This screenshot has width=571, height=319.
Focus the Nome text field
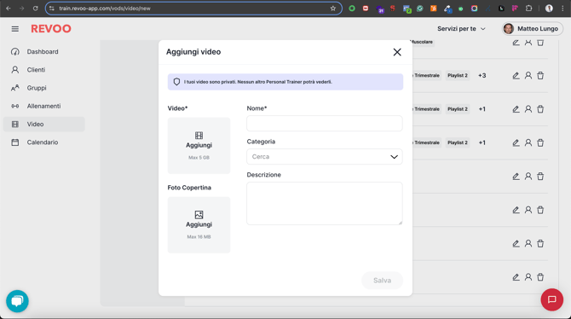coord(325,123)
